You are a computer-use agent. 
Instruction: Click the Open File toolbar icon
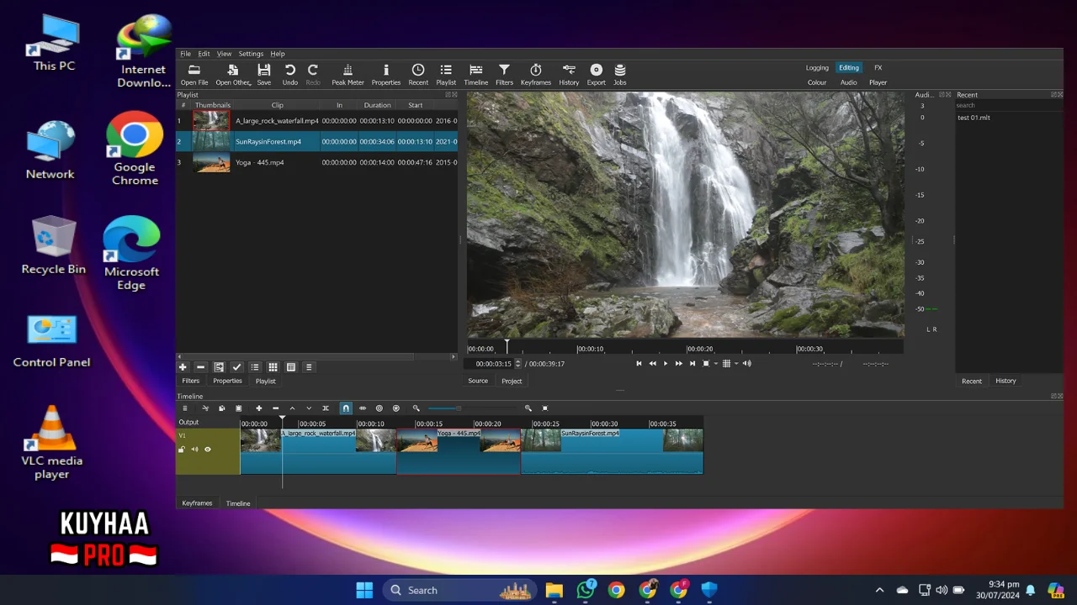point(194,75)
